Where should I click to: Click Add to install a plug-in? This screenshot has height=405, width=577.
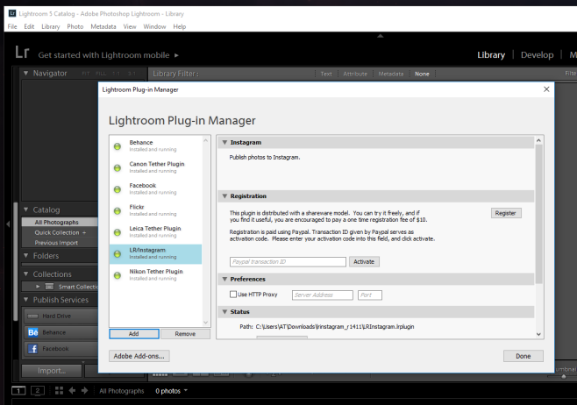pos(134,334)
